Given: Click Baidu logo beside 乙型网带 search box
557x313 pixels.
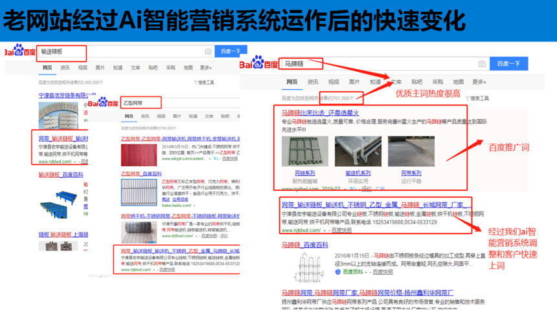Looking at the screenshot, I should [x=103, y=103].
